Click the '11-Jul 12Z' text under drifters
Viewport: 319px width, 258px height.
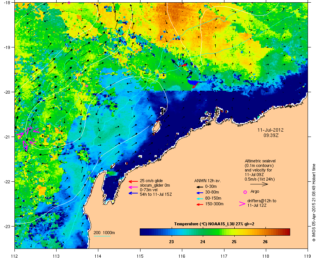(x=257, y=205)
